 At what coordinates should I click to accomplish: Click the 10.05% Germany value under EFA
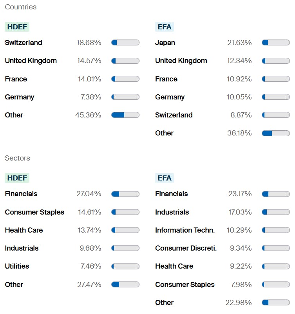239,97
